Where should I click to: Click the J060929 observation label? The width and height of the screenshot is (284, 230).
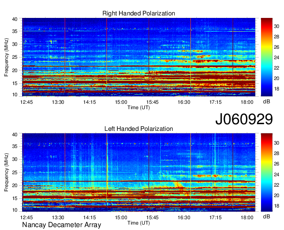[244, 119]
